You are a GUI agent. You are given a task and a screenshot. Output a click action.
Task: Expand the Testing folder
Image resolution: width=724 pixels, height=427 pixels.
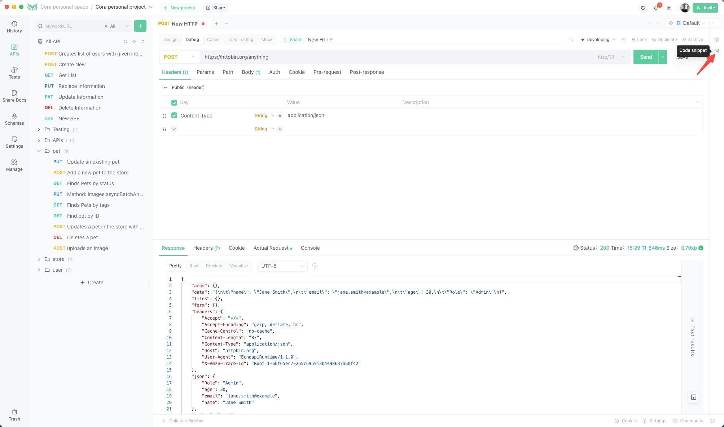click(x=39, y=129)
